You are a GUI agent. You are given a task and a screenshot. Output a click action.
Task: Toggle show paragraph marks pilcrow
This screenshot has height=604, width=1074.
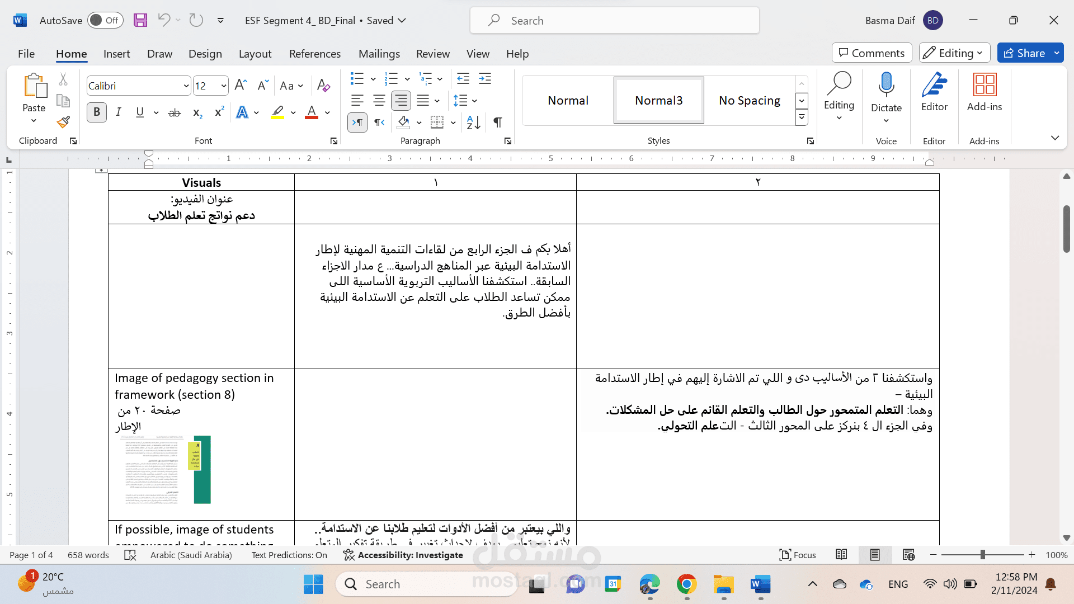click(x=497, y=122)
